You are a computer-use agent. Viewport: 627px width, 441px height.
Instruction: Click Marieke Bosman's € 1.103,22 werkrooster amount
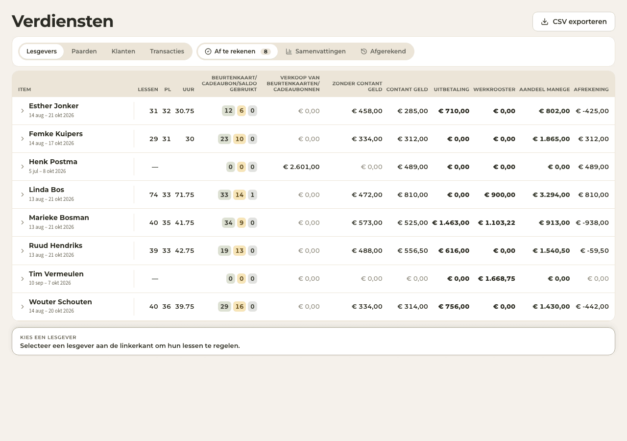[497, 222]
